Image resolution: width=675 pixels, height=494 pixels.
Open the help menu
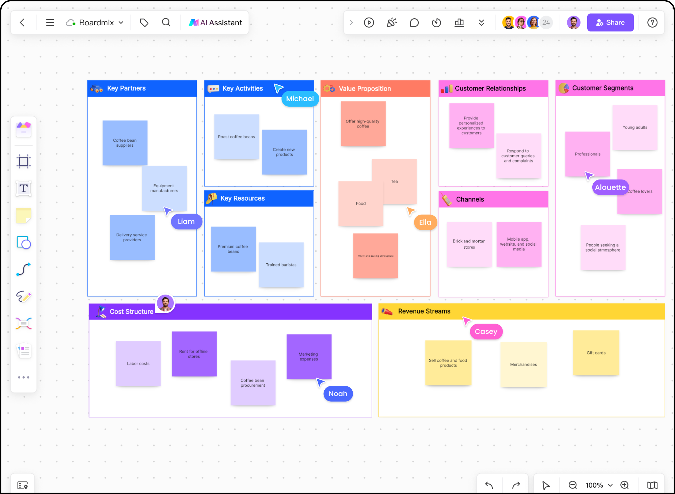[653, 23]
